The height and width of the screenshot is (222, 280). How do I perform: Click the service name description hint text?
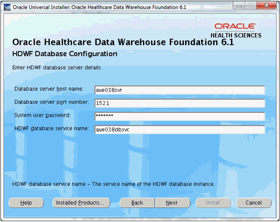[x=113, y=184]
